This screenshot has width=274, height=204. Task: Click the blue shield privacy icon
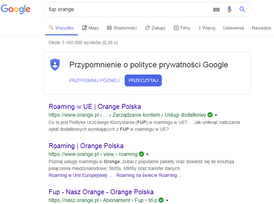55,65
